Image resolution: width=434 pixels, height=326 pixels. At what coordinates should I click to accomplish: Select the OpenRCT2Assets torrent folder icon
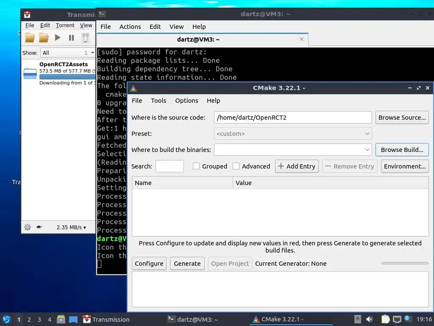click(x=30, y=73)
